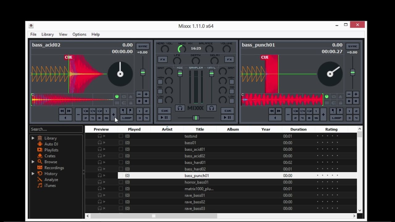Toggle right channel HIGH kill box
395x222 pixels.
(232, 82)
